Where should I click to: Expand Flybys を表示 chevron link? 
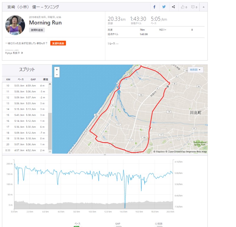pyautogui.click(x=14, y=53)
